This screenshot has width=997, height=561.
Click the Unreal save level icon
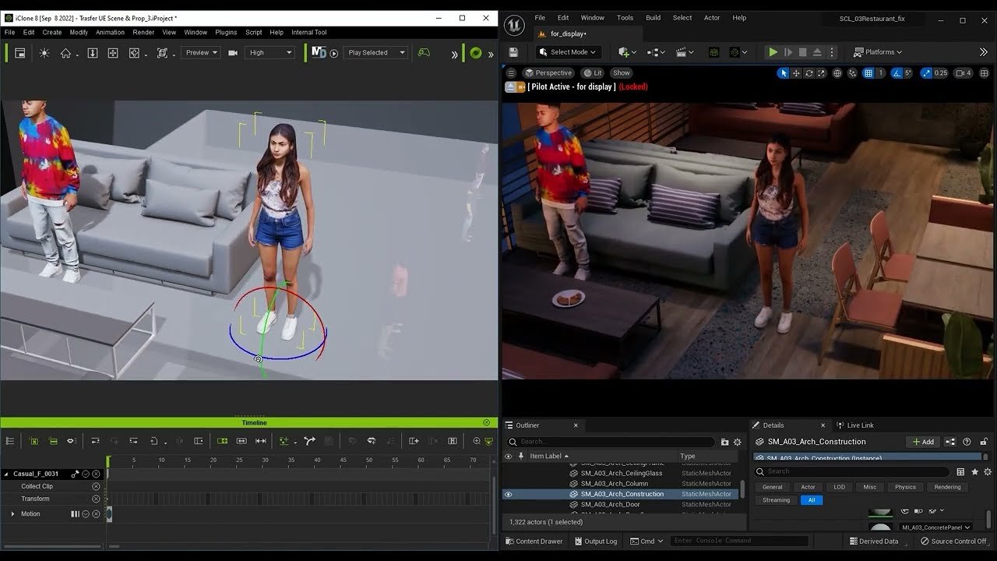click(x=513, y=52)
